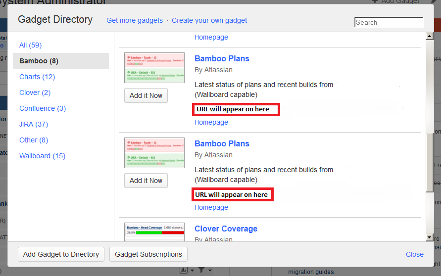Focus the gadget Search field
This screenshot has height=276, width=441.
click(x=389, y=22)
